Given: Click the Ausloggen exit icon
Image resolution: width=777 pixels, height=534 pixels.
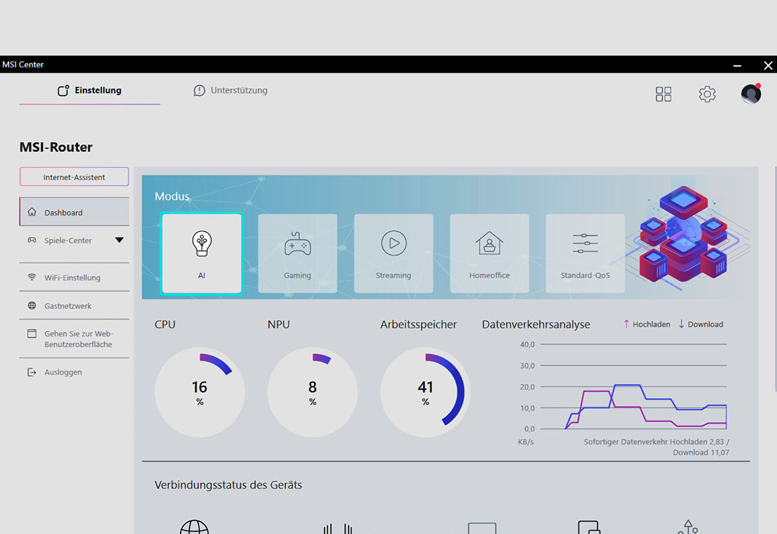Looking at the screenshot, I should 32,372.
